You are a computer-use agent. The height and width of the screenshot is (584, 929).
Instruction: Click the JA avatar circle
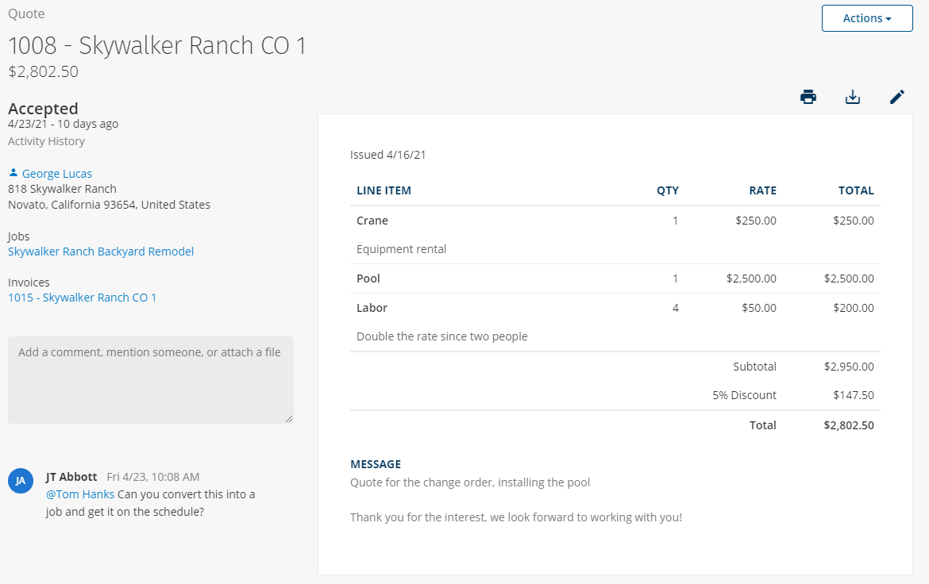coord(21,481)
